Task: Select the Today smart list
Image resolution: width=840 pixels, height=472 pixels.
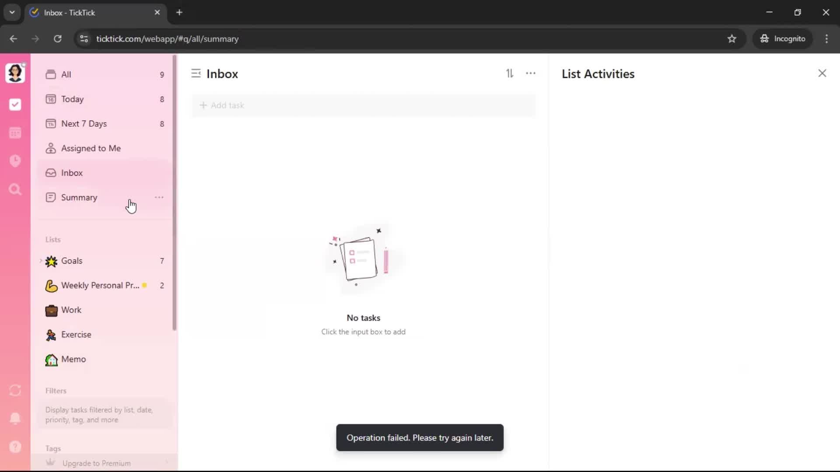Action: pos(72,99)
